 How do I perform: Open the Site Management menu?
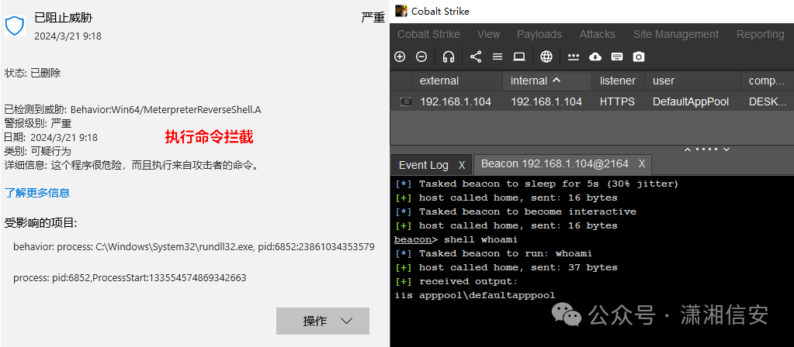(x=675, y=34)
